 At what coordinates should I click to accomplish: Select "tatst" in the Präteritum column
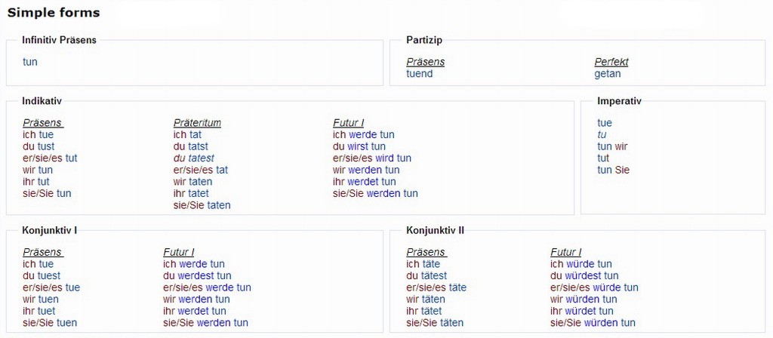pyautogui.click(x=198, y=146)
